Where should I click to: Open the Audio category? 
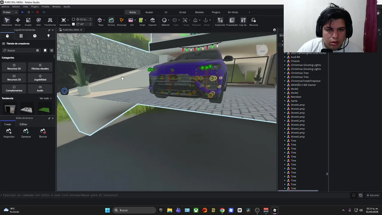40,89
